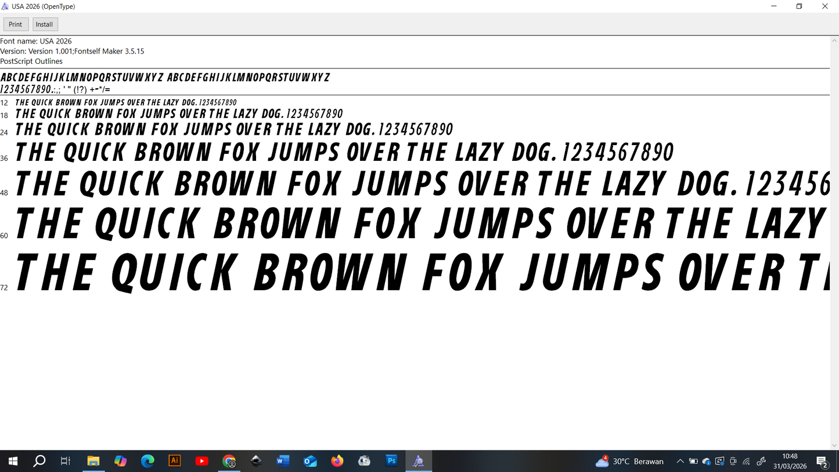
Task: Click the pen/ink workspace tray icon
Action: pos(761,462)
